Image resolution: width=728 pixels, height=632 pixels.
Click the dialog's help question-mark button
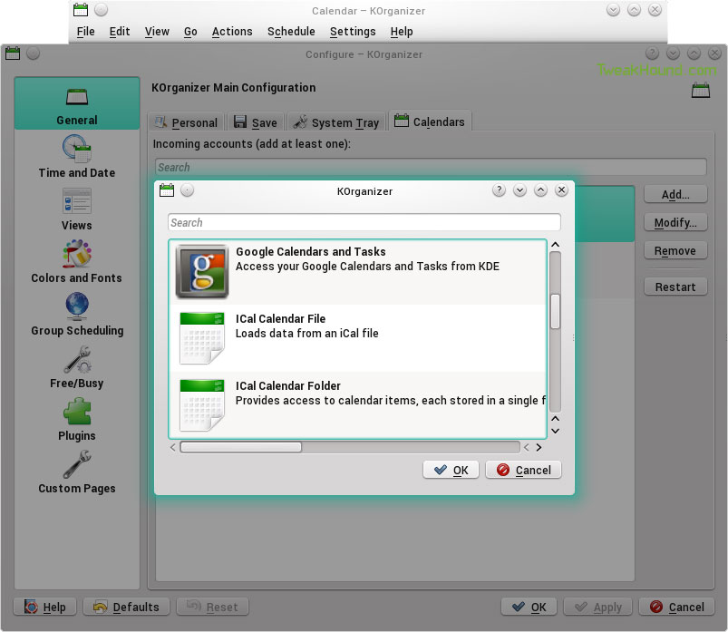(500, 190)
